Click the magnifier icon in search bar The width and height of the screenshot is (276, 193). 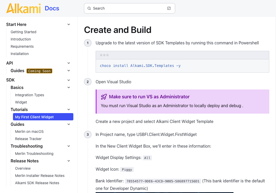(x=89, y=8)
